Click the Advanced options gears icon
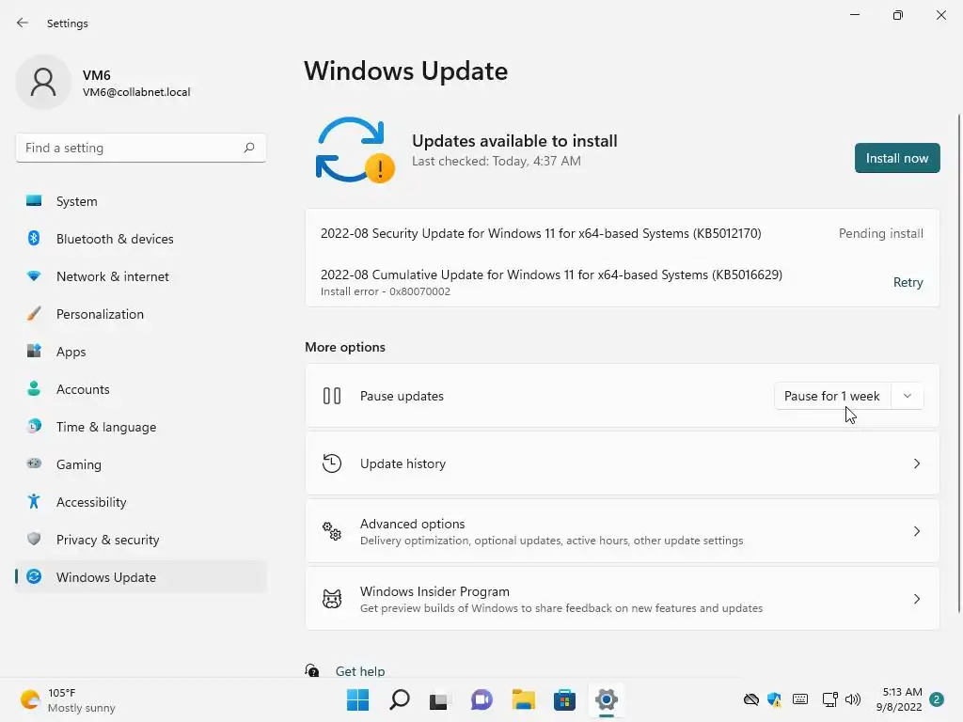This screenshot has height=722, width=963. 332,530
